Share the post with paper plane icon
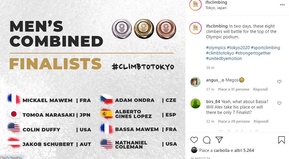Viewport: 289px width, 159px height. tap(219, 140)
